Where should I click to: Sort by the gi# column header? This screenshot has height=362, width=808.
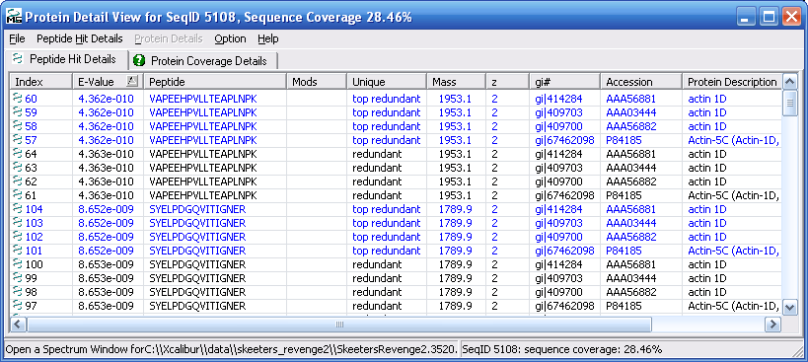tap(565, 82)
